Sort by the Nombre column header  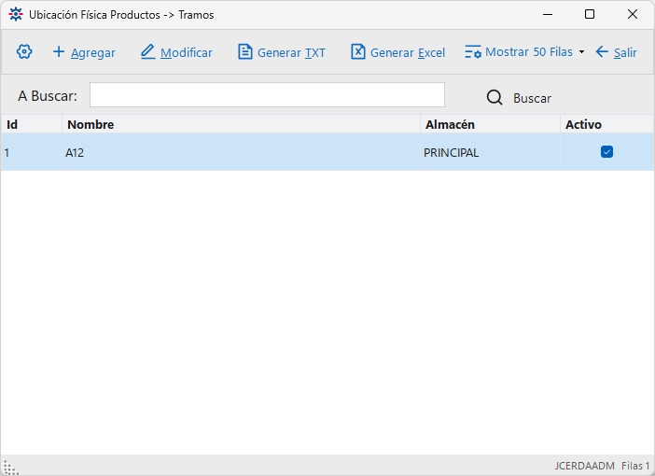point(242,124)
